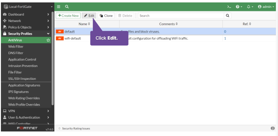
Task: Open the Web Filter menu item
Action: [16, 47]
